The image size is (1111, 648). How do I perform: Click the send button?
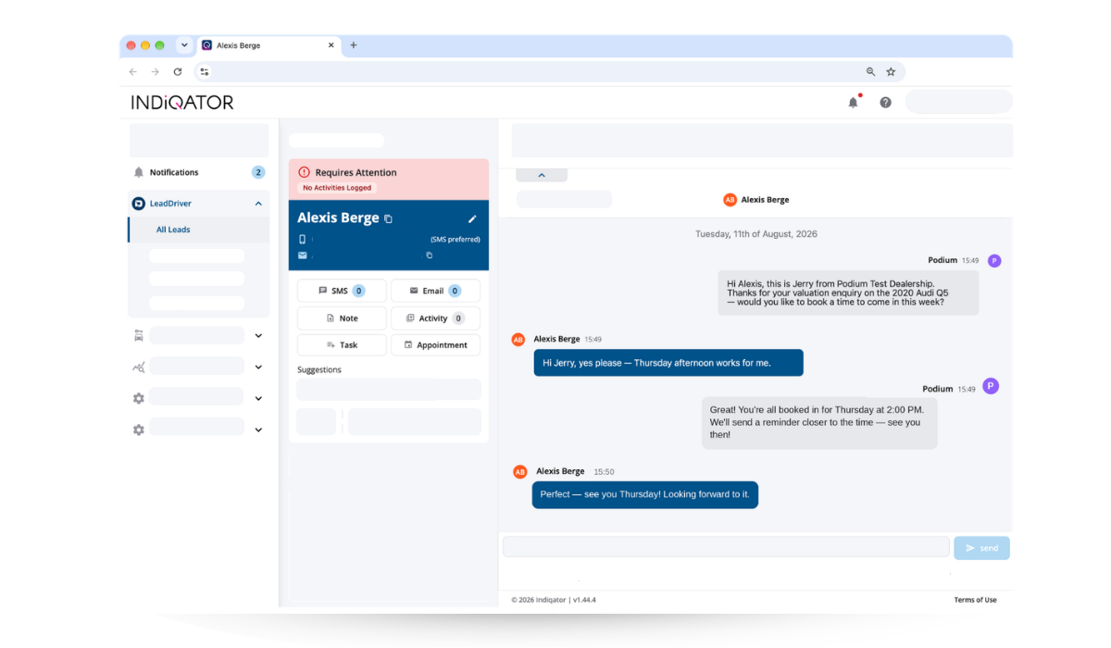click(x=981, y=548)
